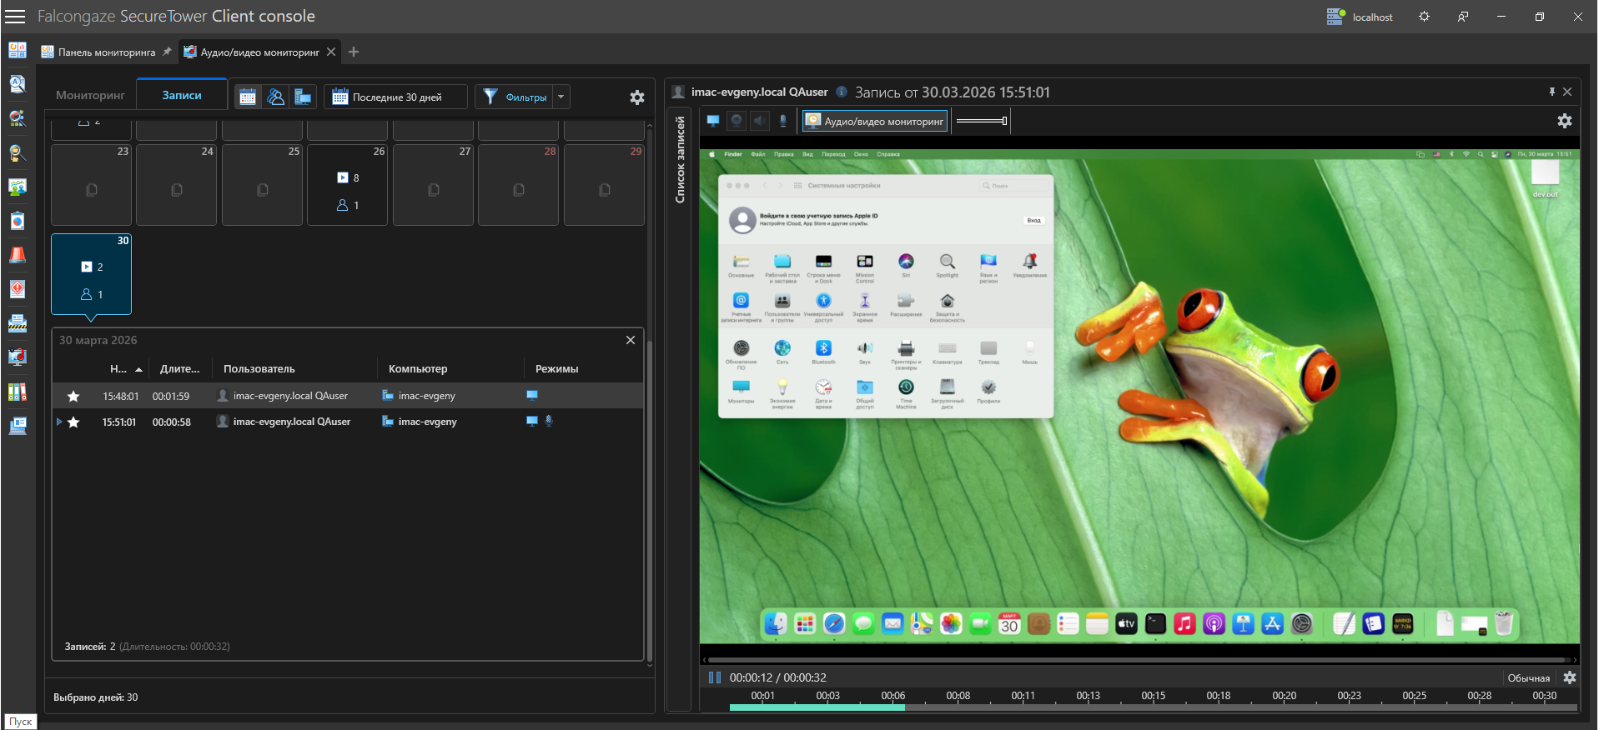Open the Фильтры dropdown arrow
The height and width of the screenshot is (730, 1599).
561,97
